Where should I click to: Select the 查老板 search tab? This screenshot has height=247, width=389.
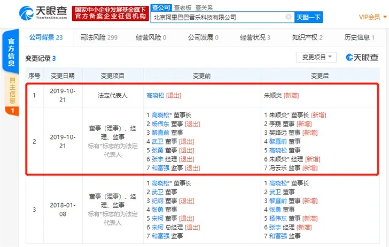pyautogui.click(x=183, y=7)
